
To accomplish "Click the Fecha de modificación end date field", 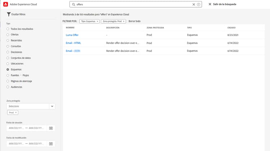I will (x=36, y=143).
